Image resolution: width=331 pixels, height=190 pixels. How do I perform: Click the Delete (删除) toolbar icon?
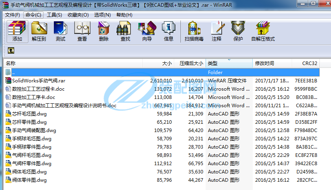(104, 31)
